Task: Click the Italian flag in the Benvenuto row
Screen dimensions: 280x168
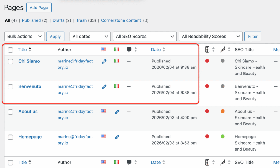Action: click(116, 86)
